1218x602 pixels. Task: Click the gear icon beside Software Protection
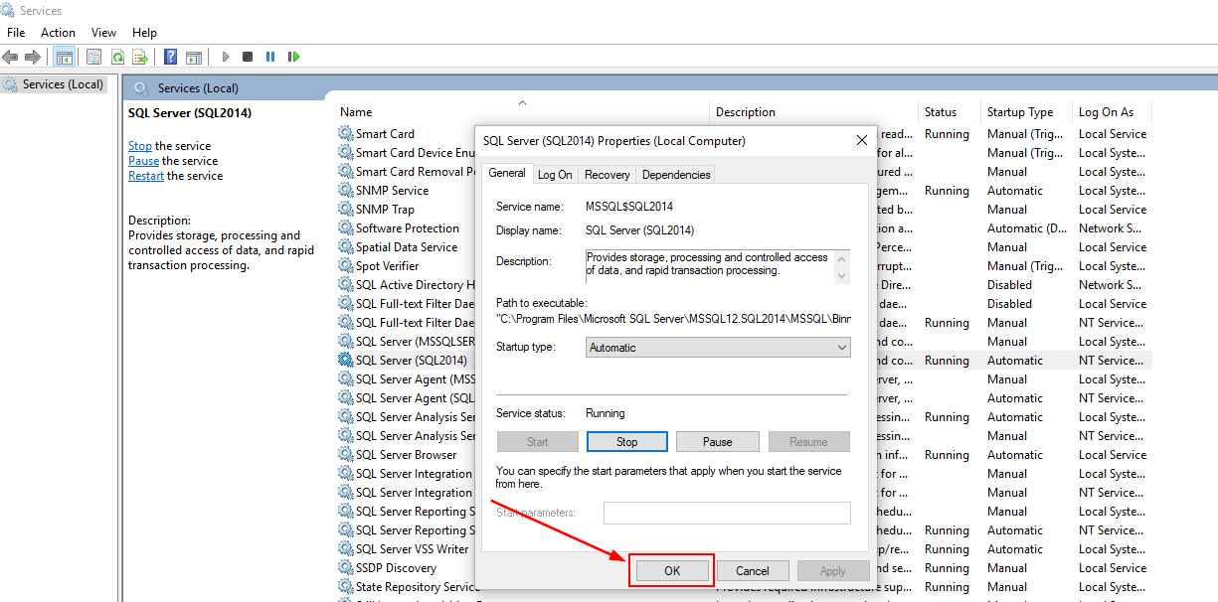pos(346,227)
